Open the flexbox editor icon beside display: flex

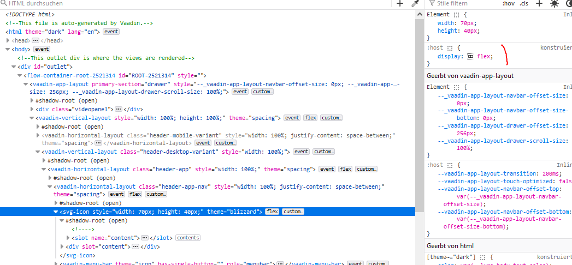[x=470, y=56]
